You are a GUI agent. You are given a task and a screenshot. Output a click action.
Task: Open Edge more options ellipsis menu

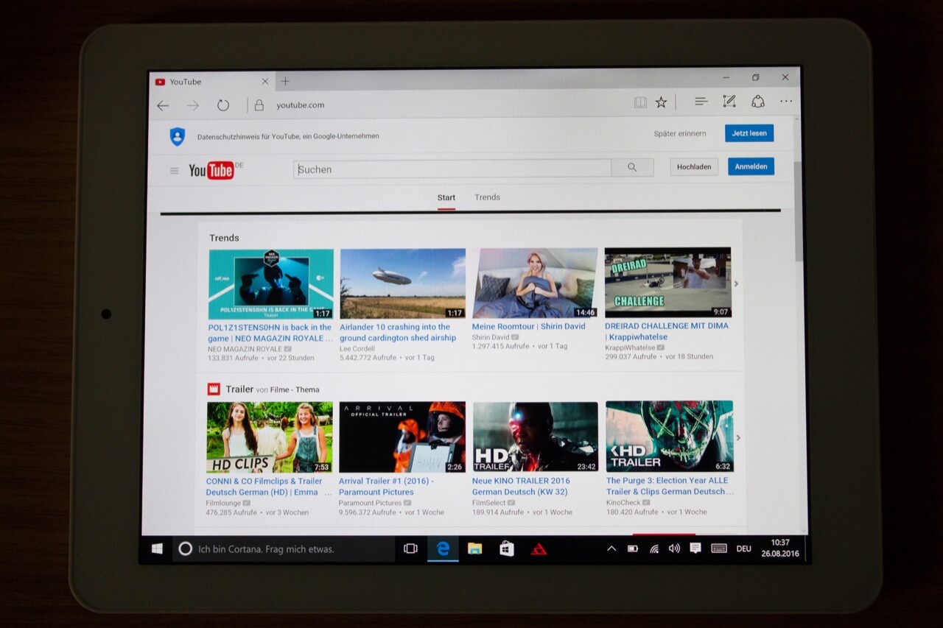point(786,102)
